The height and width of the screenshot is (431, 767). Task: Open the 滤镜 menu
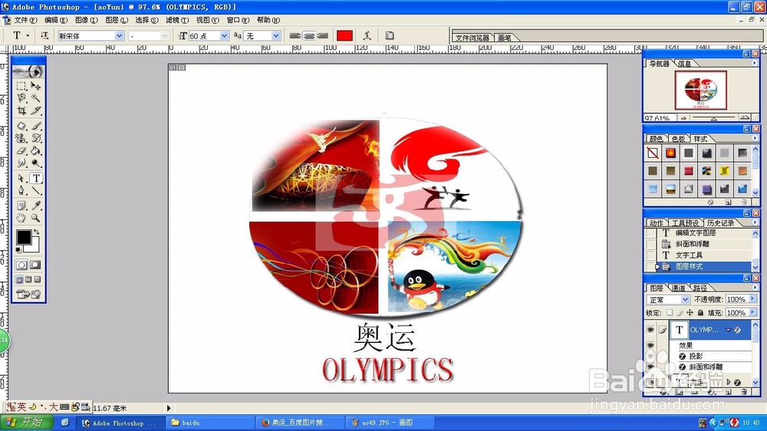(177, 20)
